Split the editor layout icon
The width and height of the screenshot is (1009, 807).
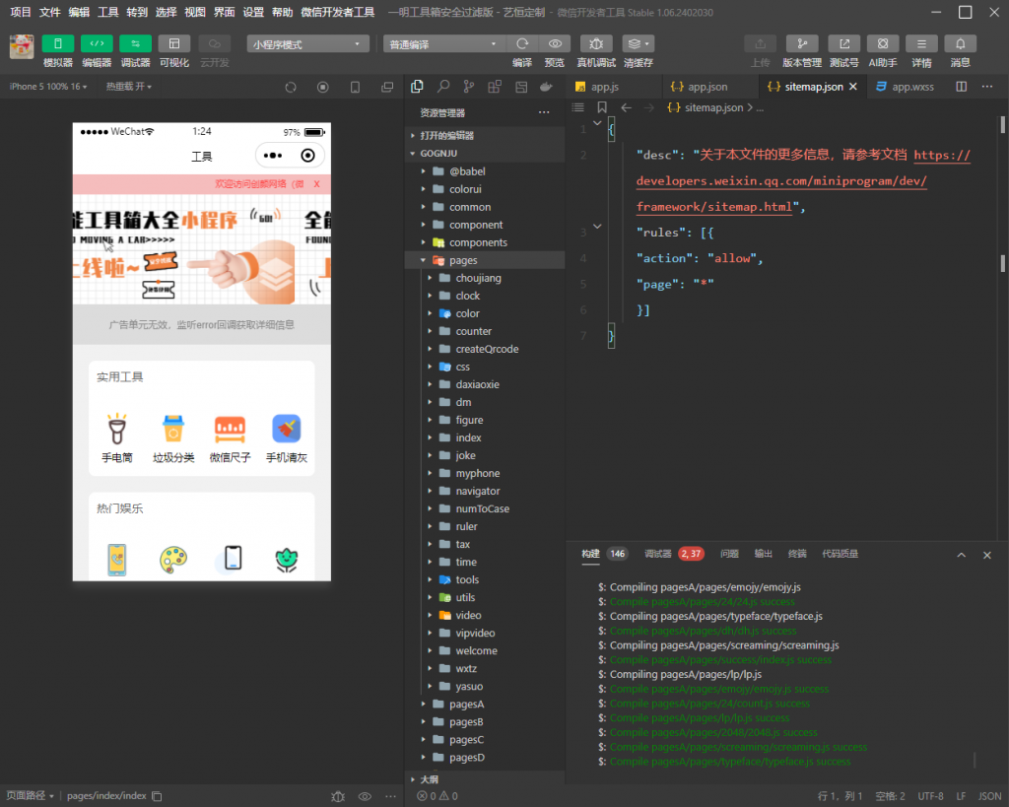click(x=962, y=87)
